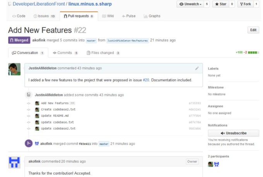This screenshot has width=263, height=177.
Task: Click akofink small avatar in merge line
Action: point(37,143)
